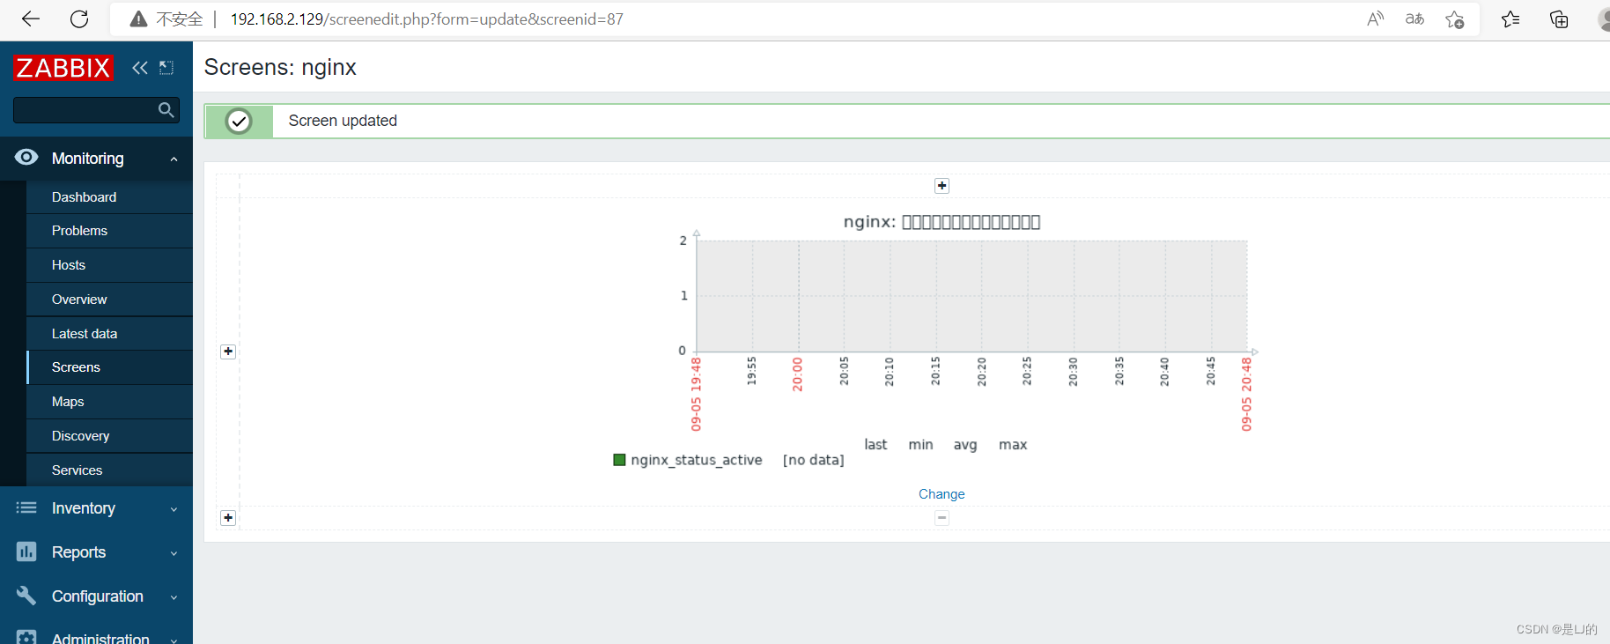
Task: Click the address bar URL
Action: click(427, 19)
